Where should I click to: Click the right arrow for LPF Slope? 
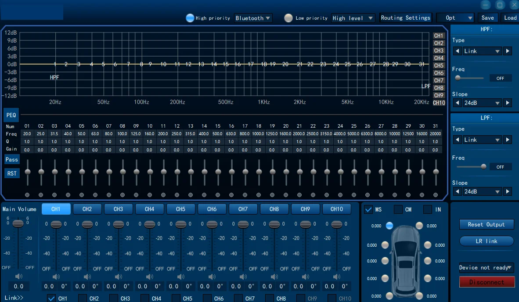(x=508, y=191)
